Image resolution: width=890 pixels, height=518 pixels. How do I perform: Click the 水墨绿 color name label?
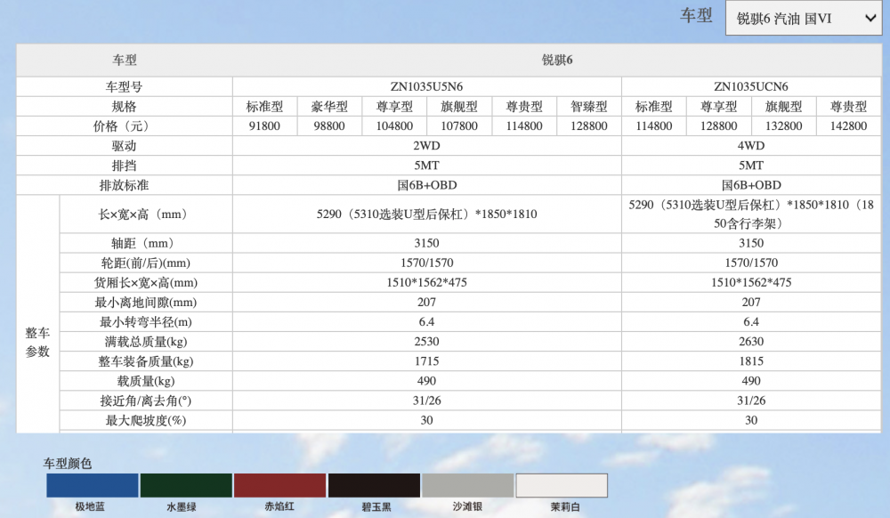(x=181, y=507)
